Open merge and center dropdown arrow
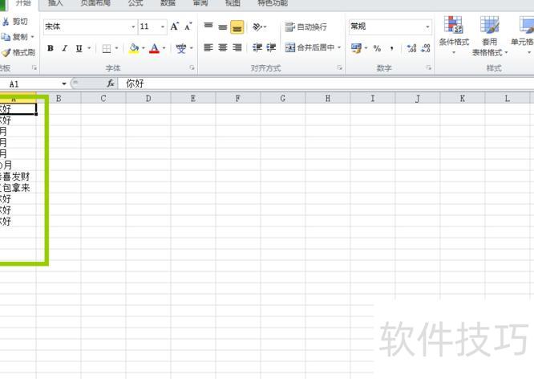Image resolution: width=534 pixels, height=379 pixels. point(339,47)
